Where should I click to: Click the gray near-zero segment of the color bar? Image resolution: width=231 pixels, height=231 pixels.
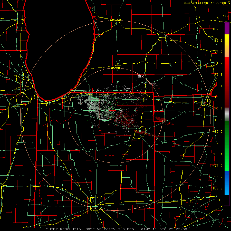(227, 114)
